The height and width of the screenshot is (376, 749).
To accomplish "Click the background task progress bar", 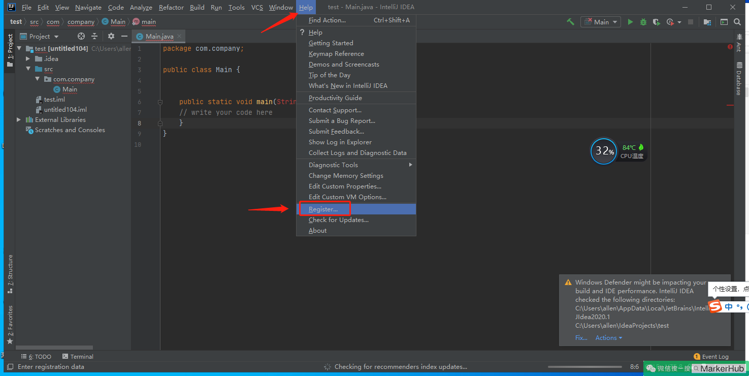I will point(586,367).
